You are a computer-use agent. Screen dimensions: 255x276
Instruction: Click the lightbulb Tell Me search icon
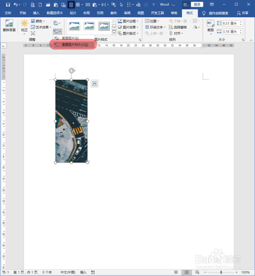point(204,13)
